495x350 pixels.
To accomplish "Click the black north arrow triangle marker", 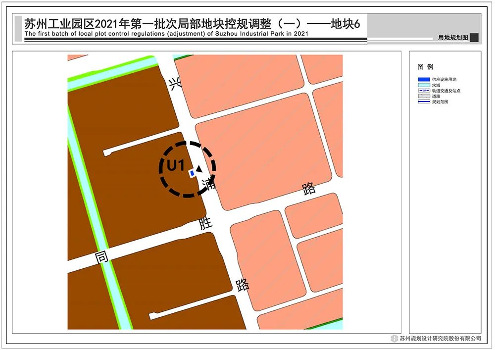I will (x=199, y=169).
